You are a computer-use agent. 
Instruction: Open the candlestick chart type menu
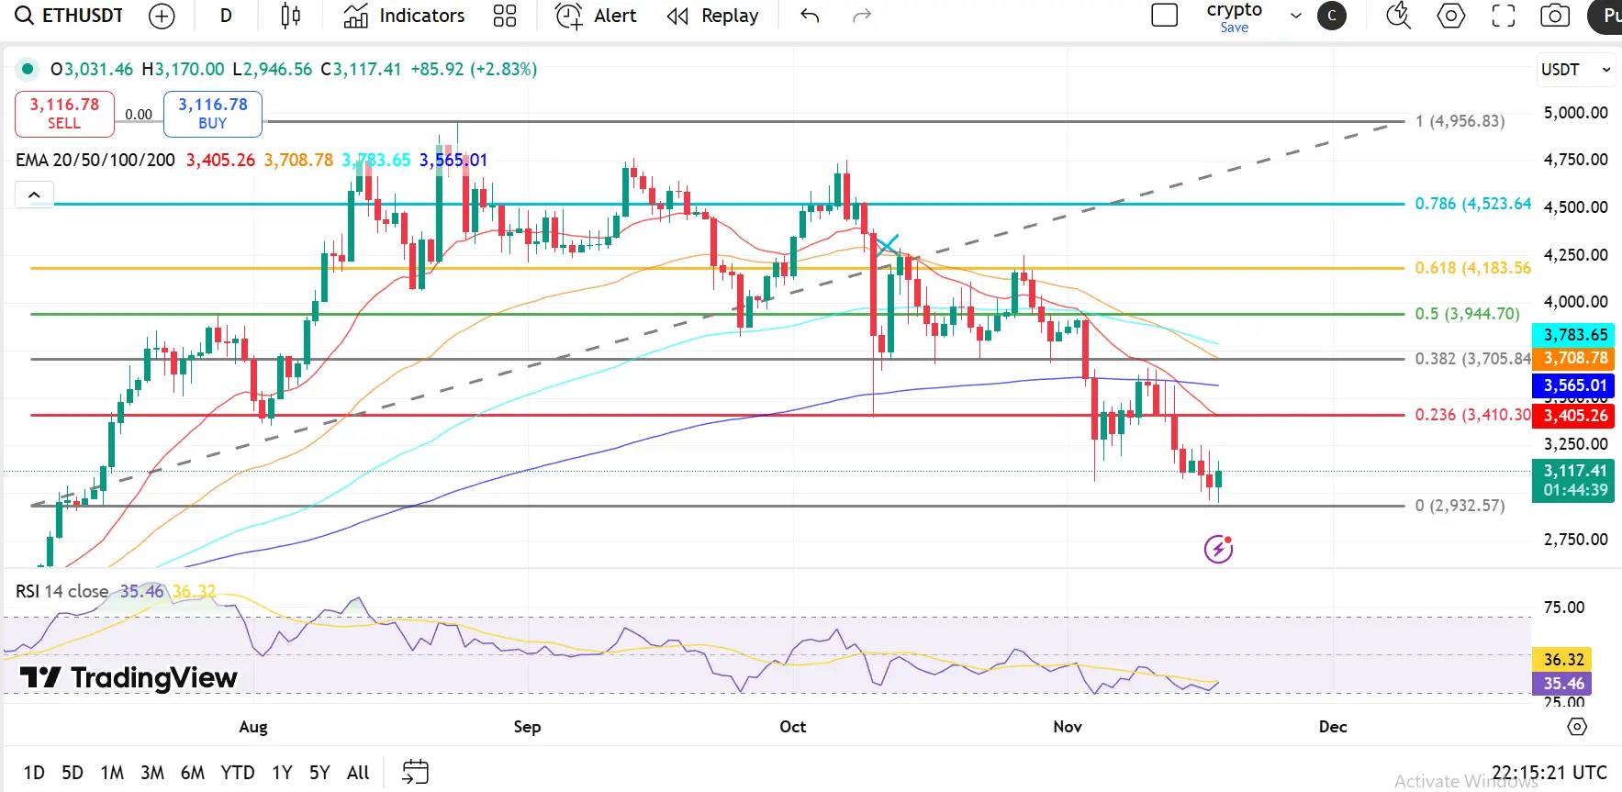290,16
